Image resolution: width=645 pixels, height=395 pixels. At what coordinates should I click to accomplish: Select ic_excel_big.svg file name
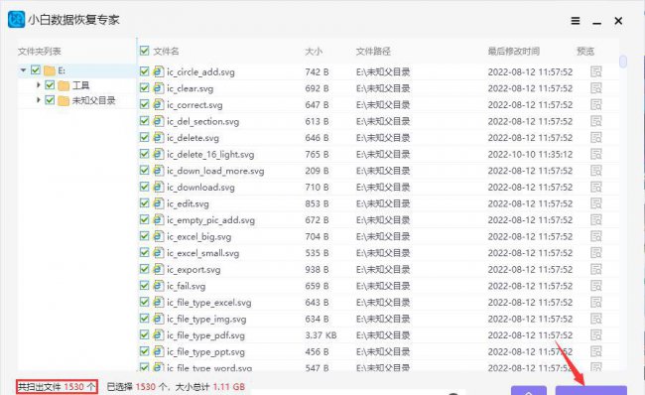199,236
